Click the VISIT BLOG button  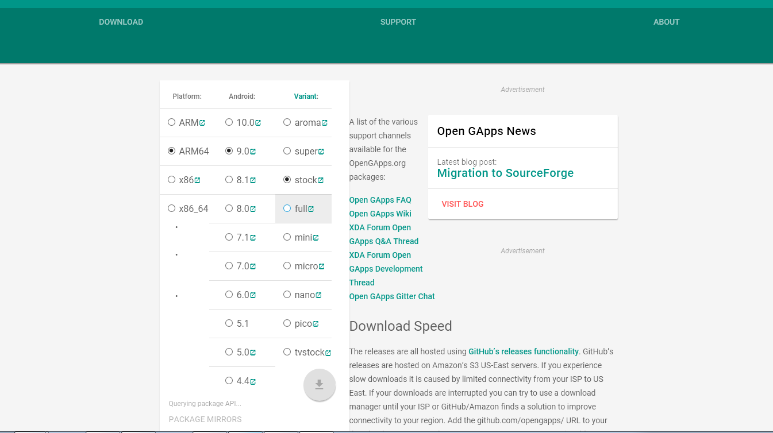(463, 204)
